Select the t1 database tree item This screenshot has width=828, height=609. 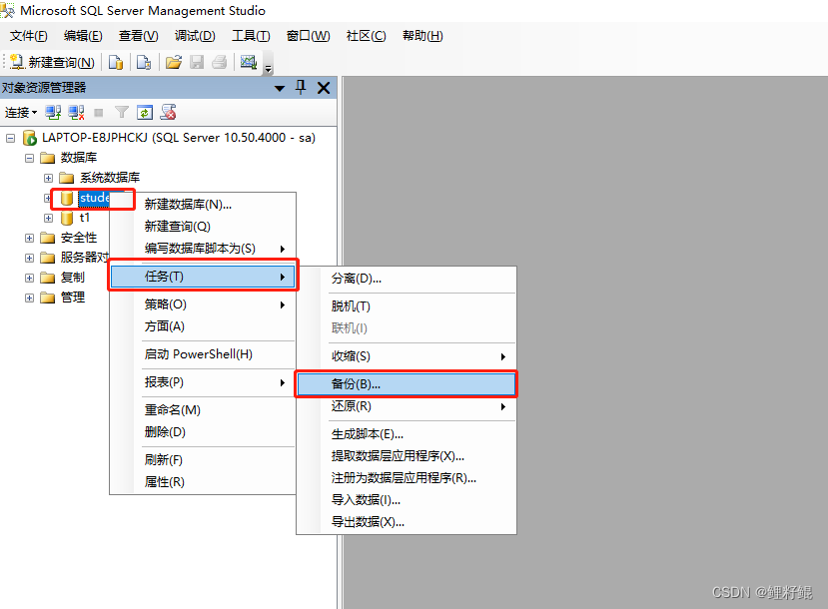pyautogui.click(x=85, y=218)
